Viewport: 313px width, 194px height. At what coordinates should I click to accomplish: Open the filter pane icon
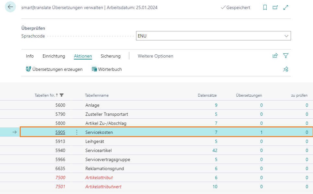285,56
